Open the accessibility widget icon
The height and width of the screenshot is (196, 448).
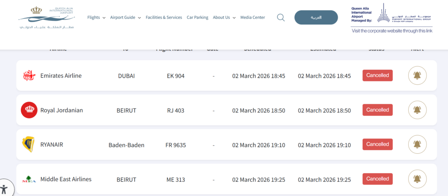pyautogui.click(x=4, y=189)
